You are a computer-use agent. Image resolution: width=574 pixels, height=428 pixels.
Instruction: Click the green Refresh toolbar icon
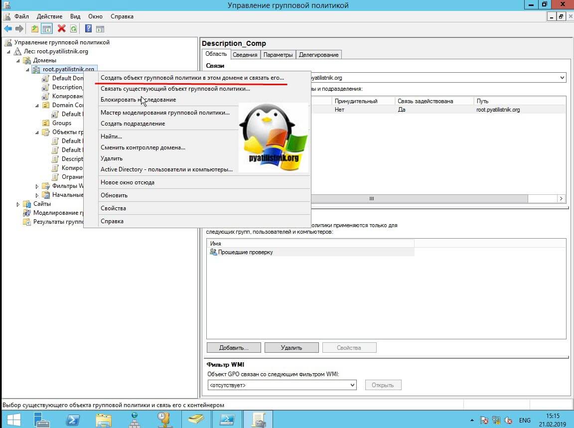pyautogui.click(x=73, y=29)
